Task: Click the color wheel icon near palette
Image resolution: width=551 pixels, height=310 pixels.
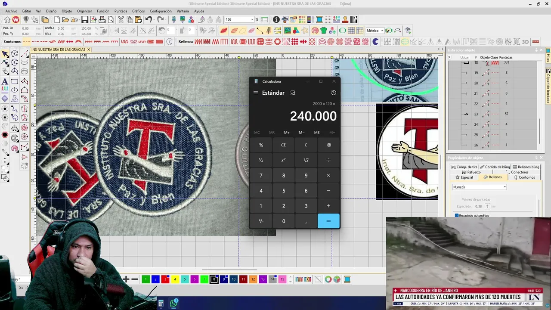Action: 328,279
